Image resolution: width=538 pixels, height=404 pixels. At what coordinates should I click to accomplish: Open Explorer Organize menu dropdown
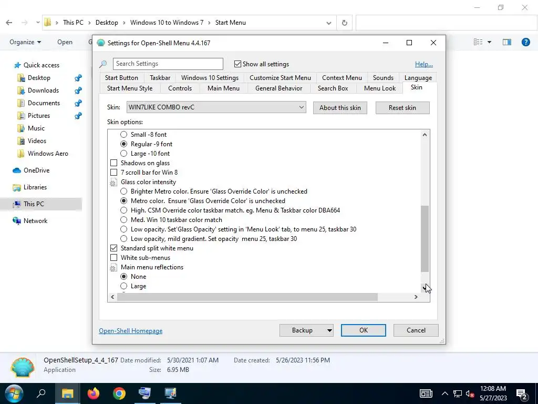click(25, 42)
